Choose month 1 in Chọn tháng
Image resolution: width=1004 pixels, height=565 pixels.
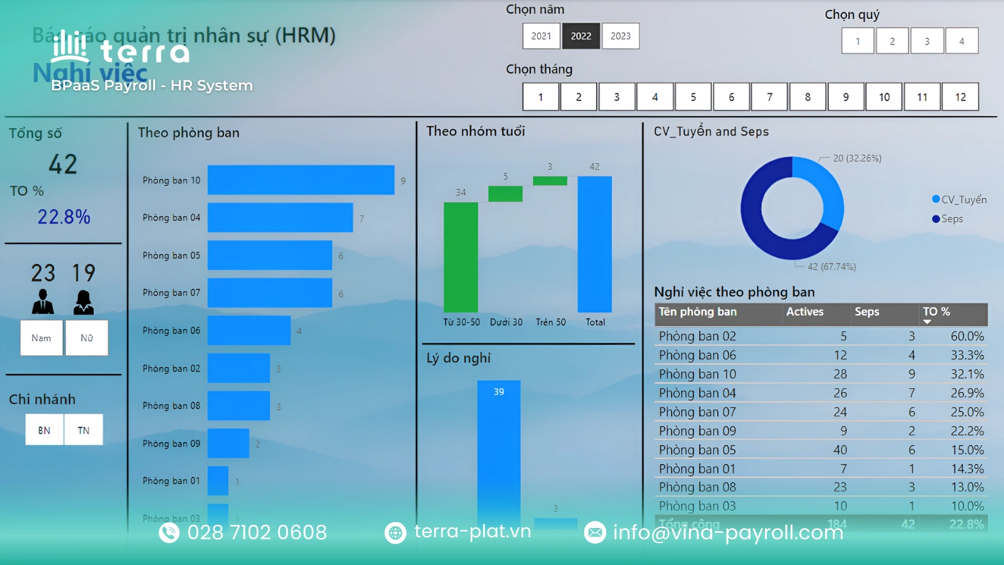[541, 97]
